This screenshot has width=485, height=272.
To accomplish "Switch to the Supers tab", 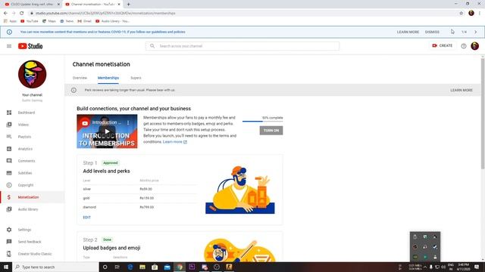I will [136, 78].
